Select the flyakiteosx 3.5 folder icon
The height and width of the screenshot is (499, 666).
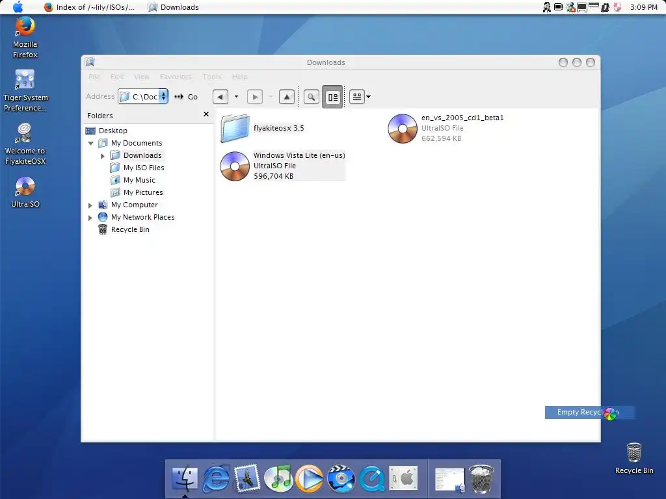[235, 128]
